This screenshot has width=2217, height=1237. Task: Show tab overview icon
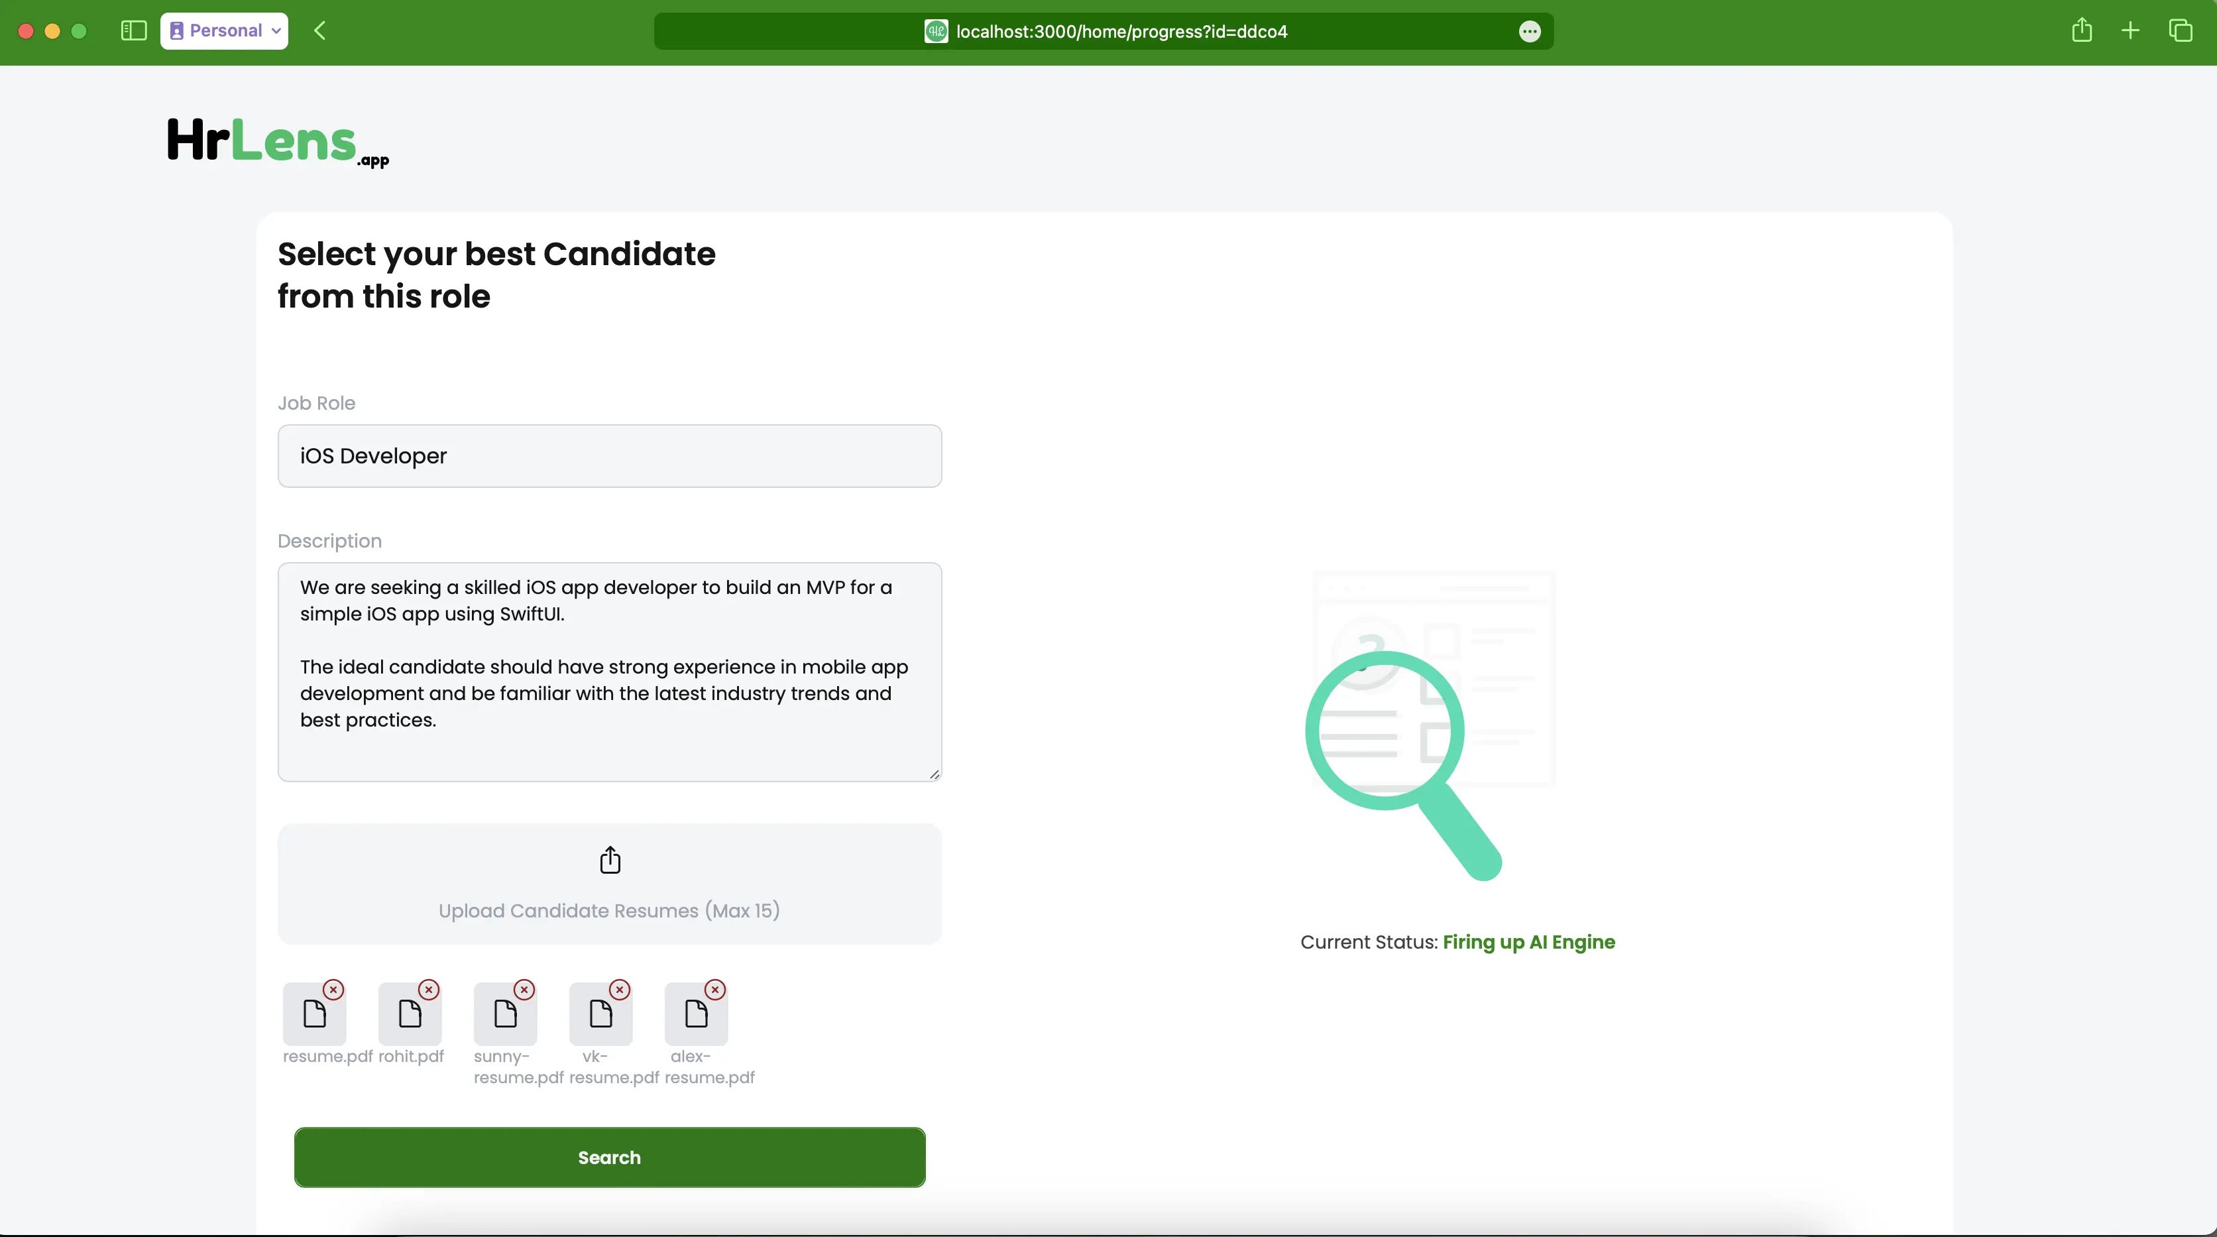(x=2180, y=31)
